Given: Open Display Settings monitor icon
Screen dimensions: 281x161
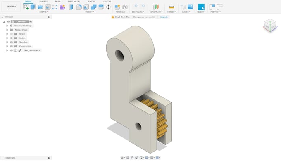Looking at the screenshot, I should [147, 158].
